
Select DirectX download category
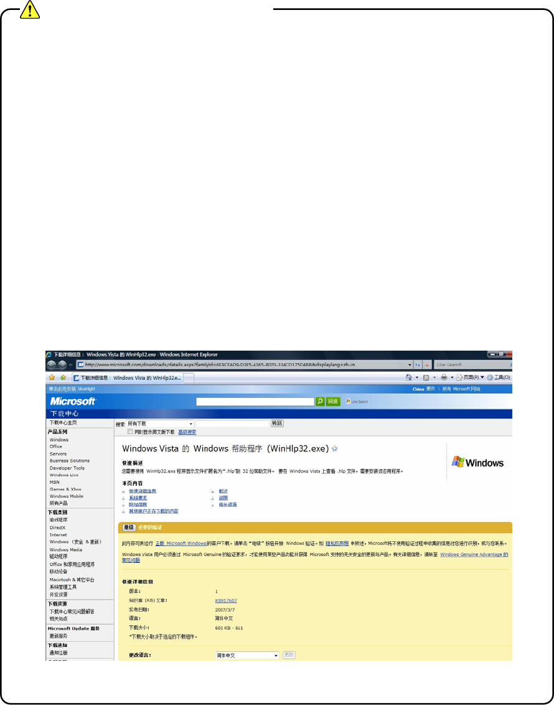coord(57,528)
